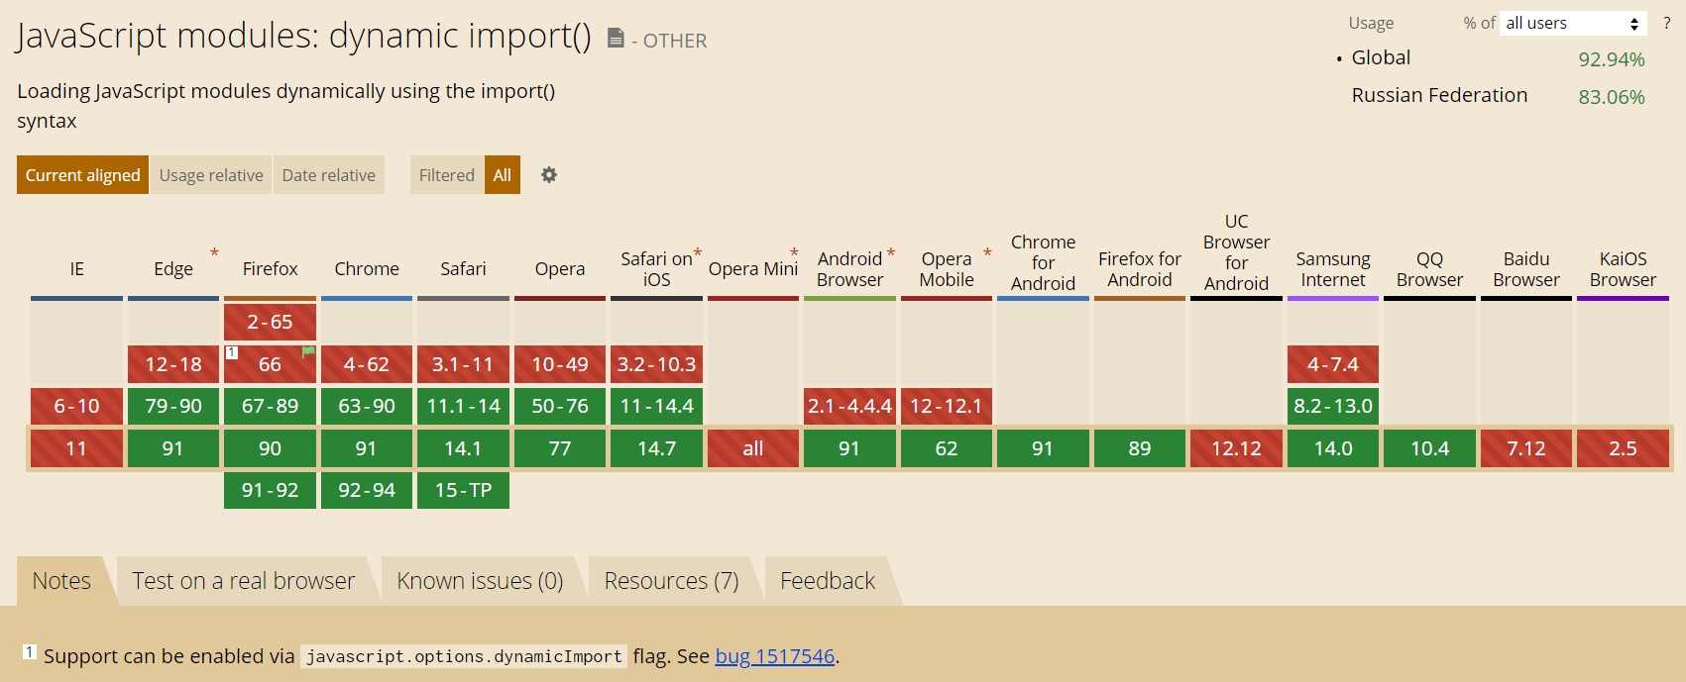Switch to Date relative view
This screenshot has width=1686, height=682.
click(329, 175)
